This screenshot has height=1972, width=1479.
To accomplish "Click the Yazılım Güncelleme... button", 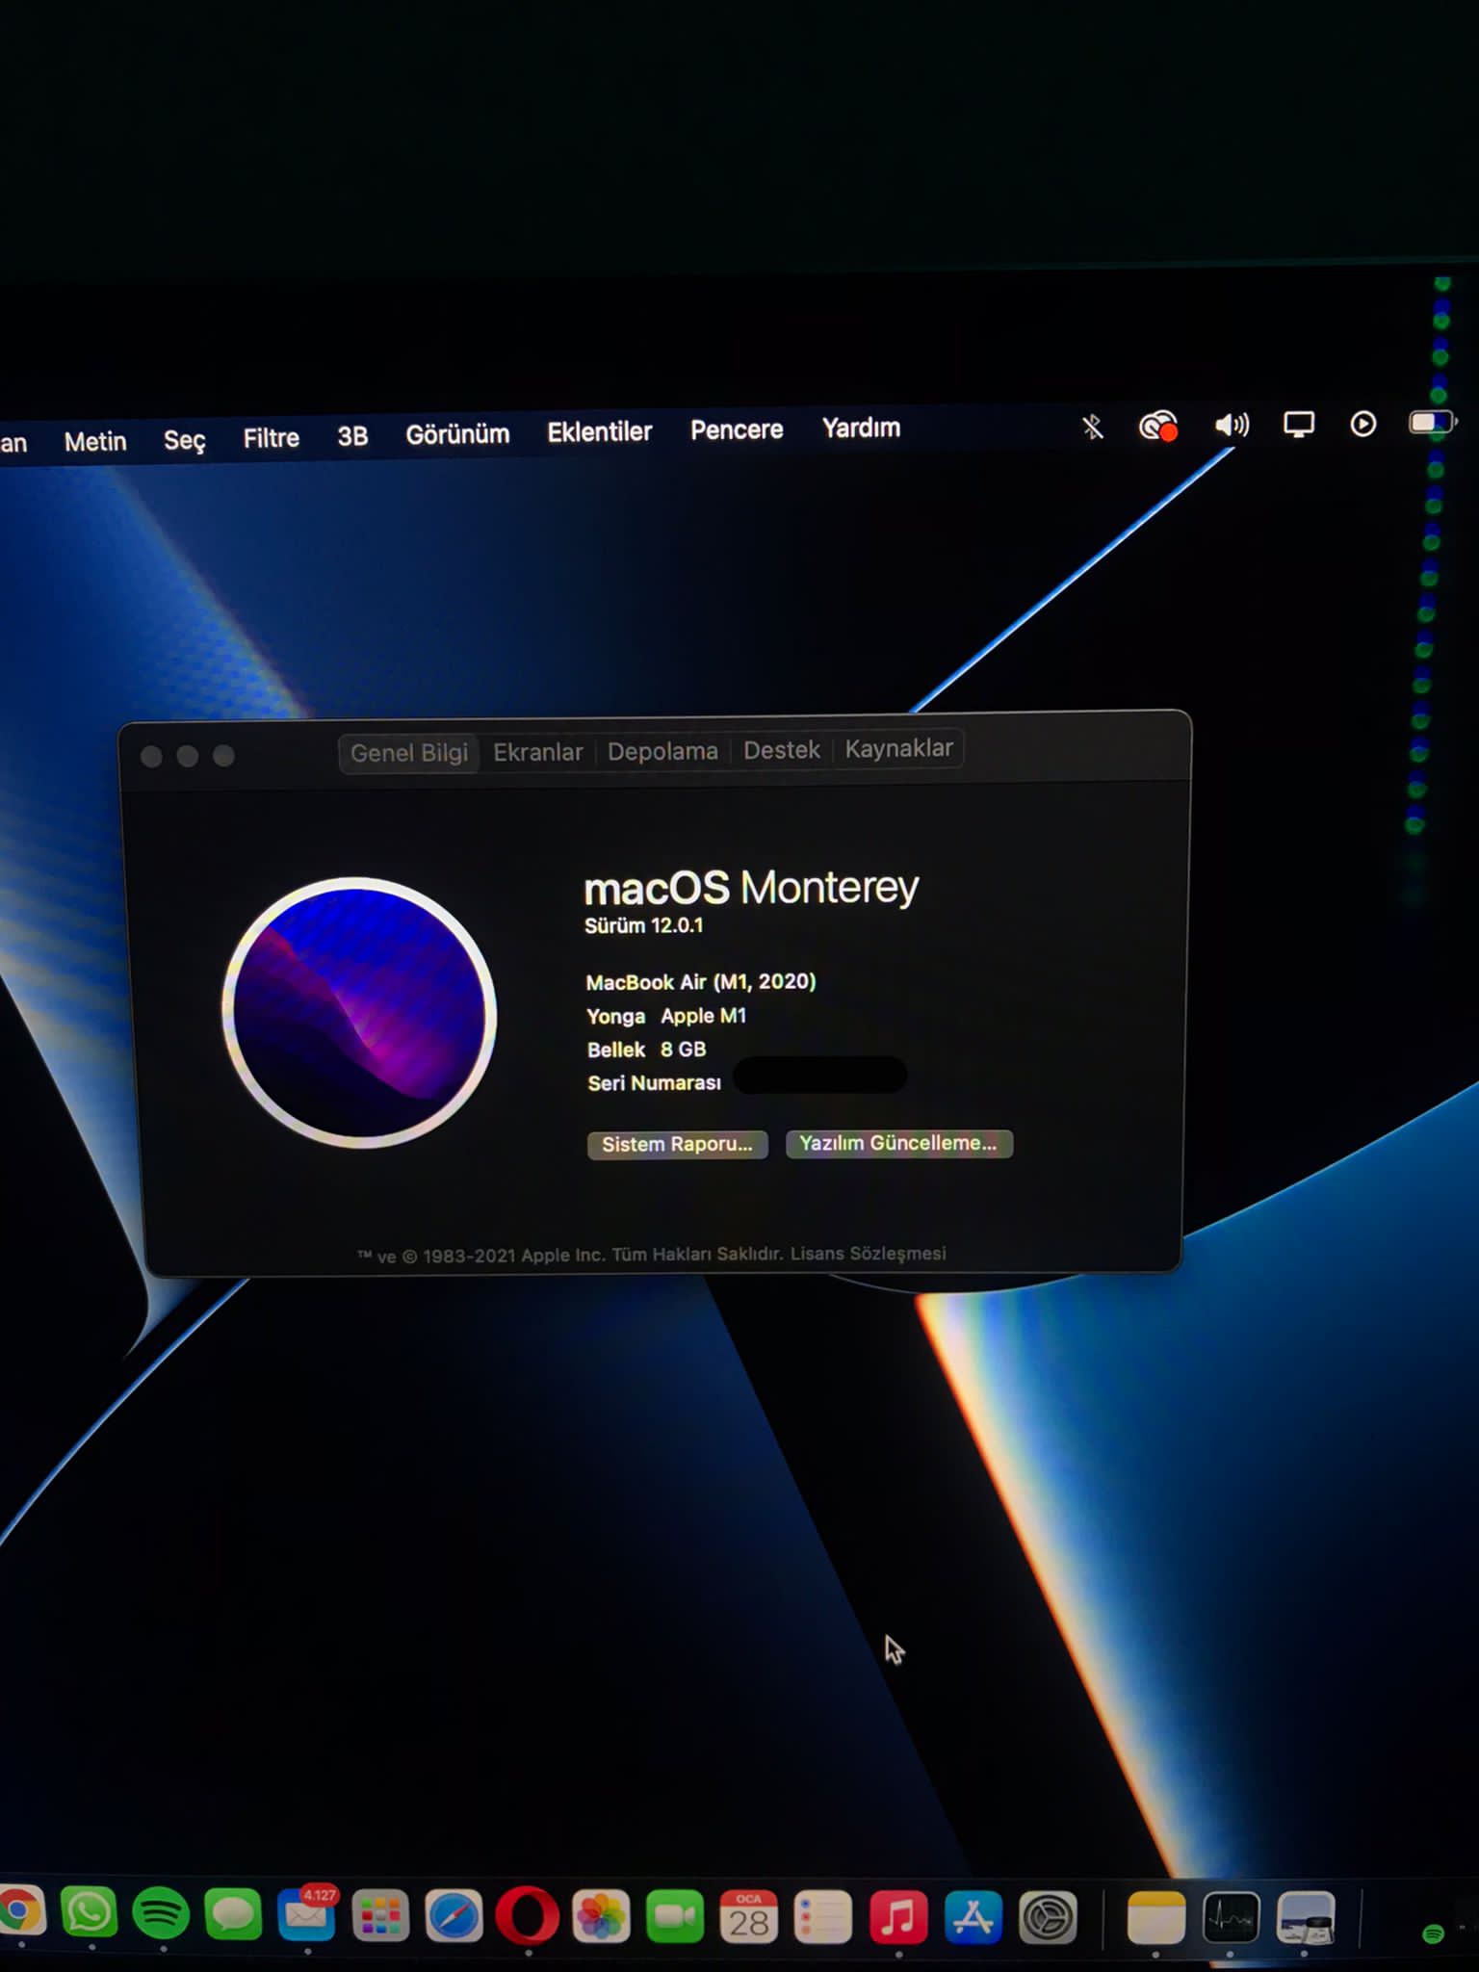I will tap(898, 1143).
